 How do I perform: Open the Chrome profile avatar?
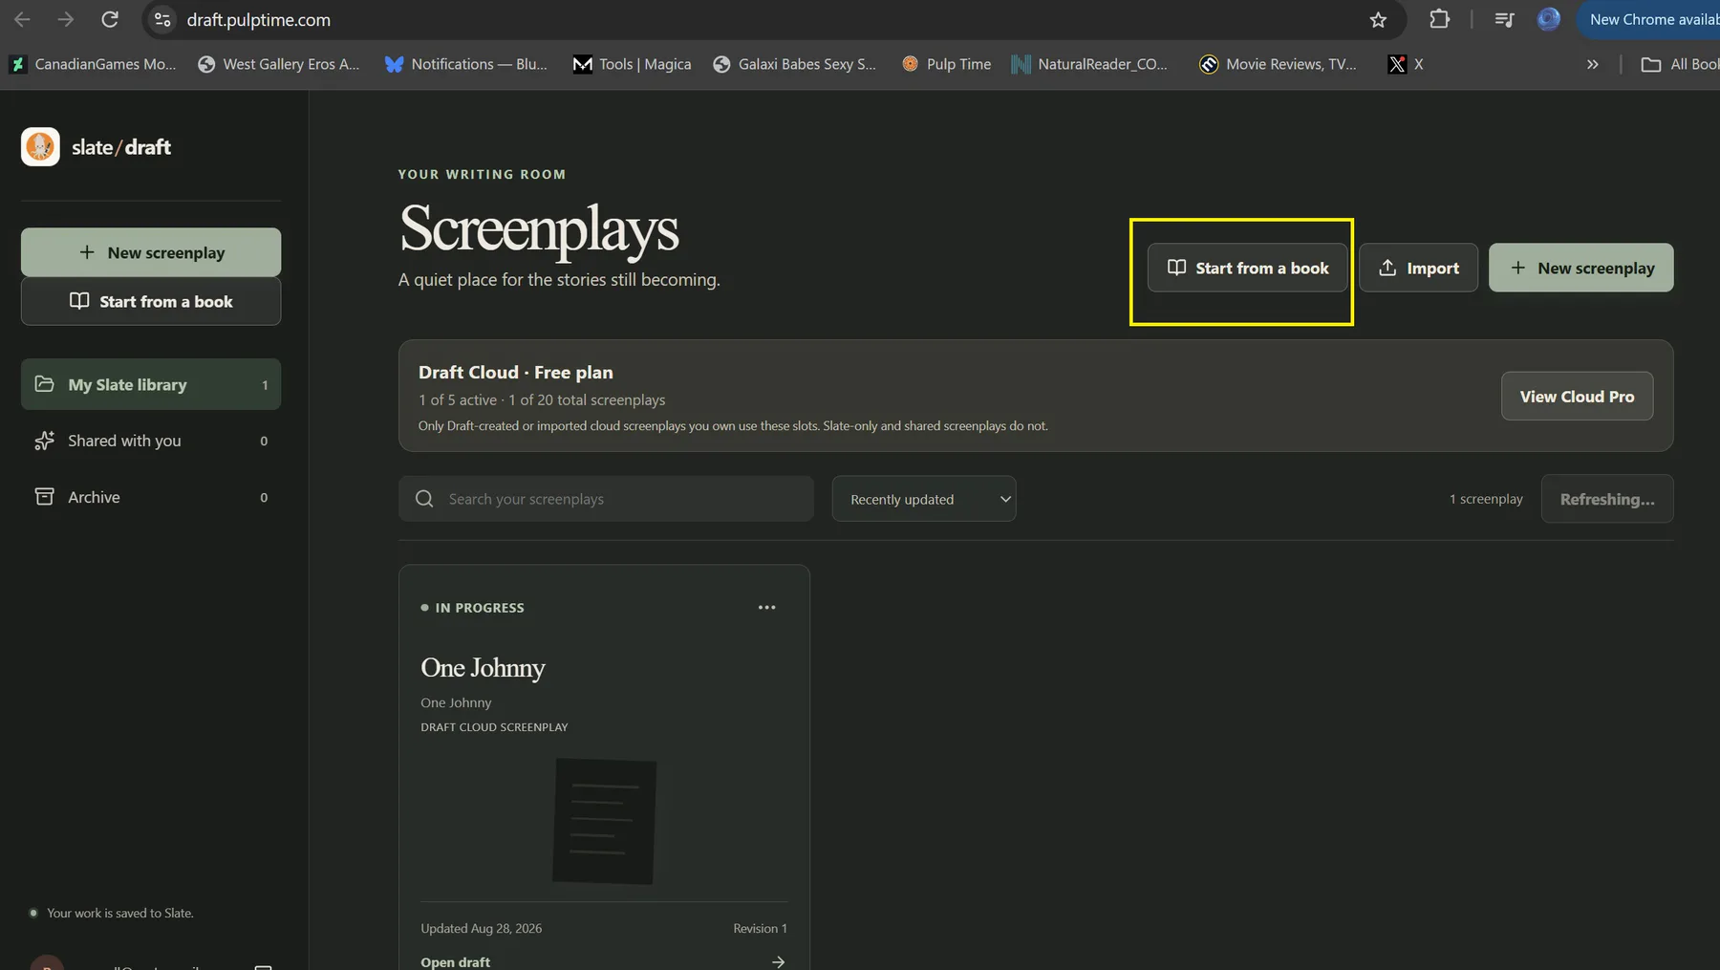point(1548,19)
